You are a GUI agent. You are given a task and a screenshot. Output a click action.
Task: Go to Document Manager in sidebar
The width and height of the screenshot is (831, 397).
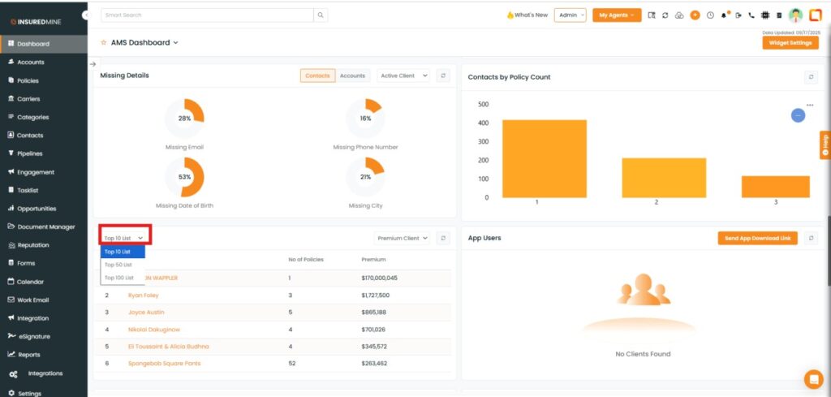[45, 227]
